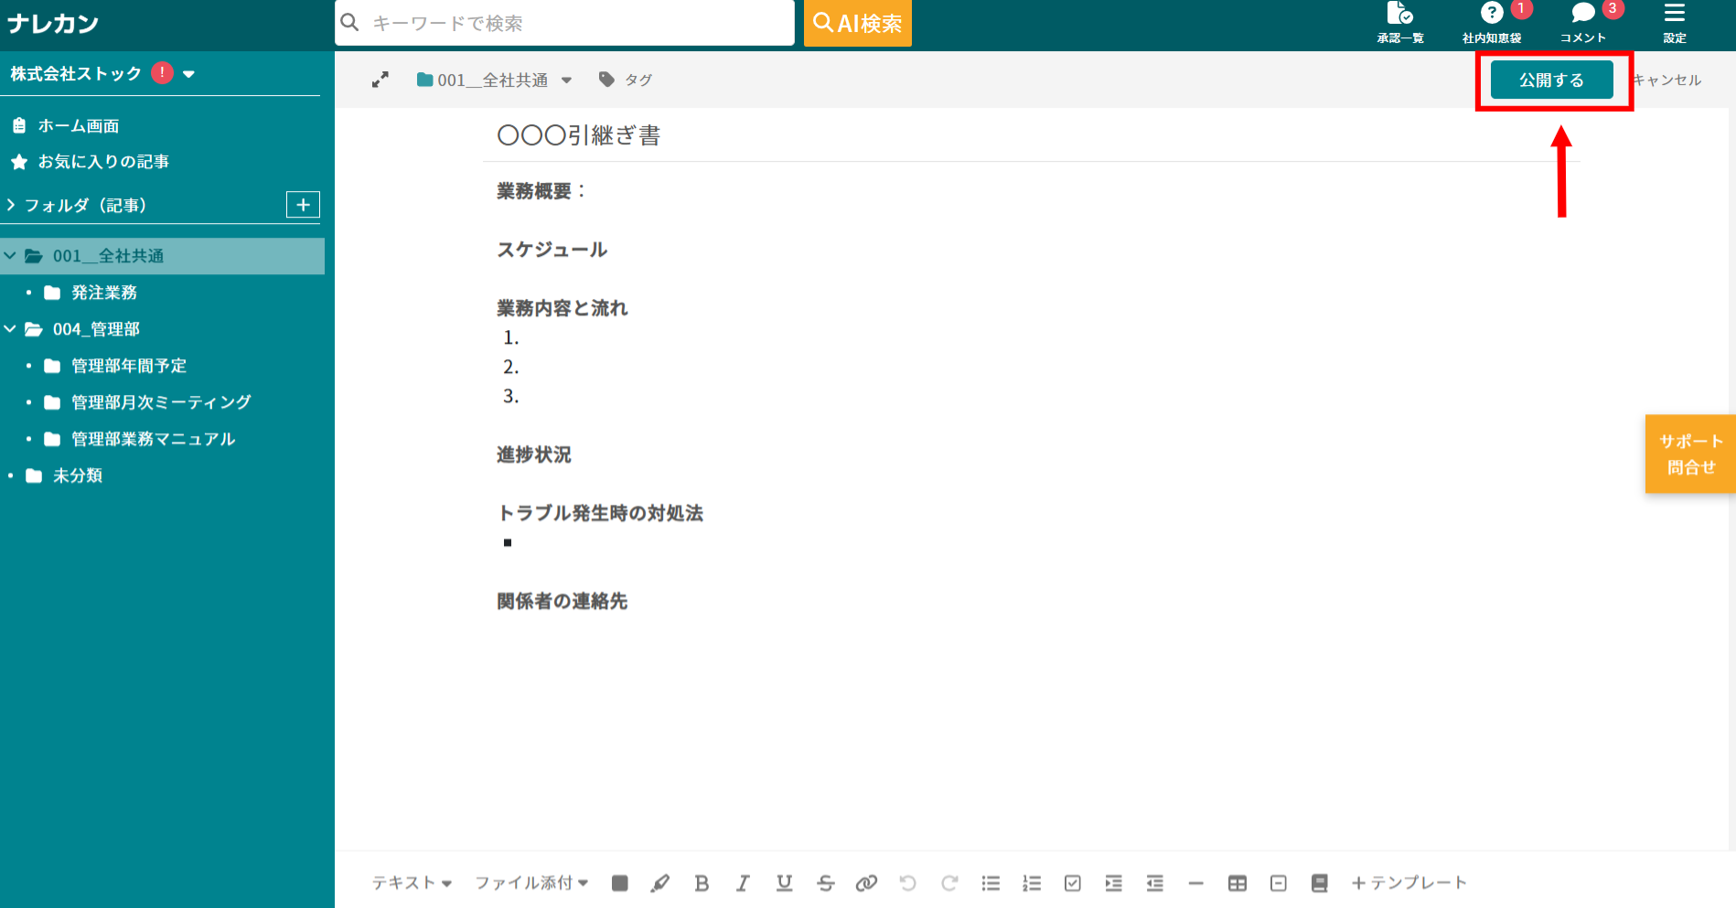Create a numbered list
This screenshot has height=908, width=1736.
(1032, 882)
